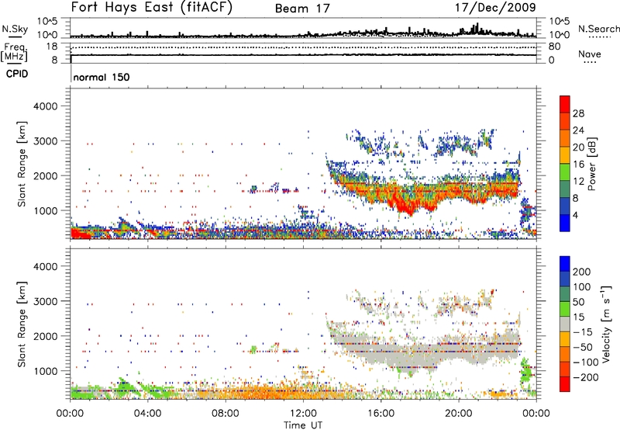The image size is (620, 430).
Task: Select the 28 dB colorbar tick
Action: pyautogui.click(x=578, y=113)
